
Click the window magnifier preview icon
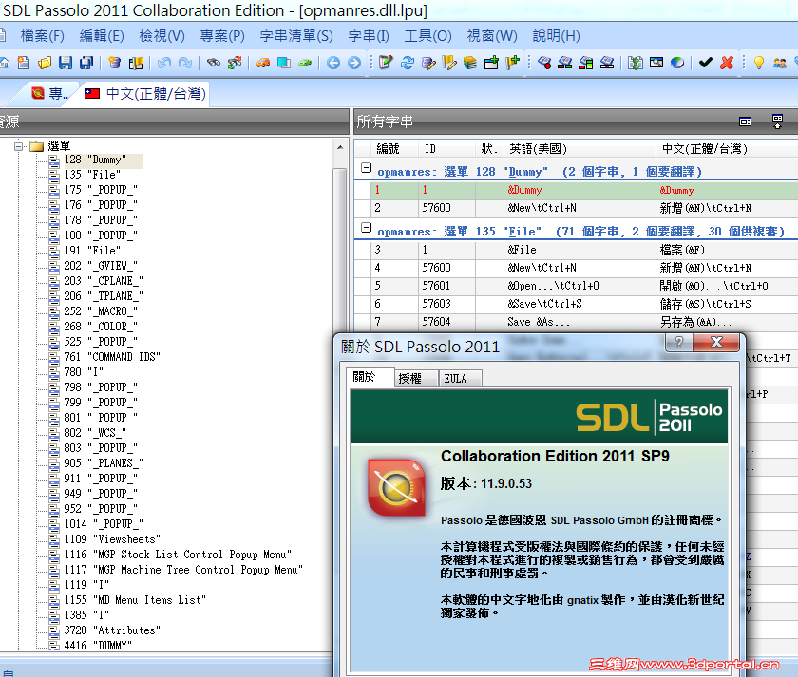click(656, 63)
